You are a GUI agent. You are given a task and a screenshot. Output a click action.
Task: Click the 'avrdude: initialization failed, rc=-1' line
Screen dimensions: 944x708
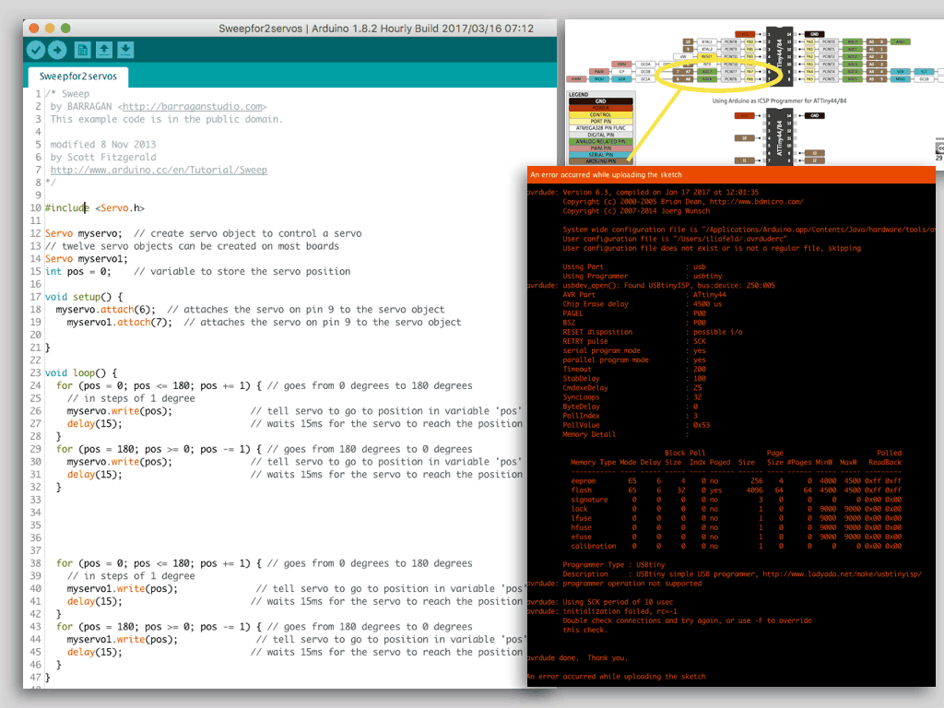[x=602, y=611]
